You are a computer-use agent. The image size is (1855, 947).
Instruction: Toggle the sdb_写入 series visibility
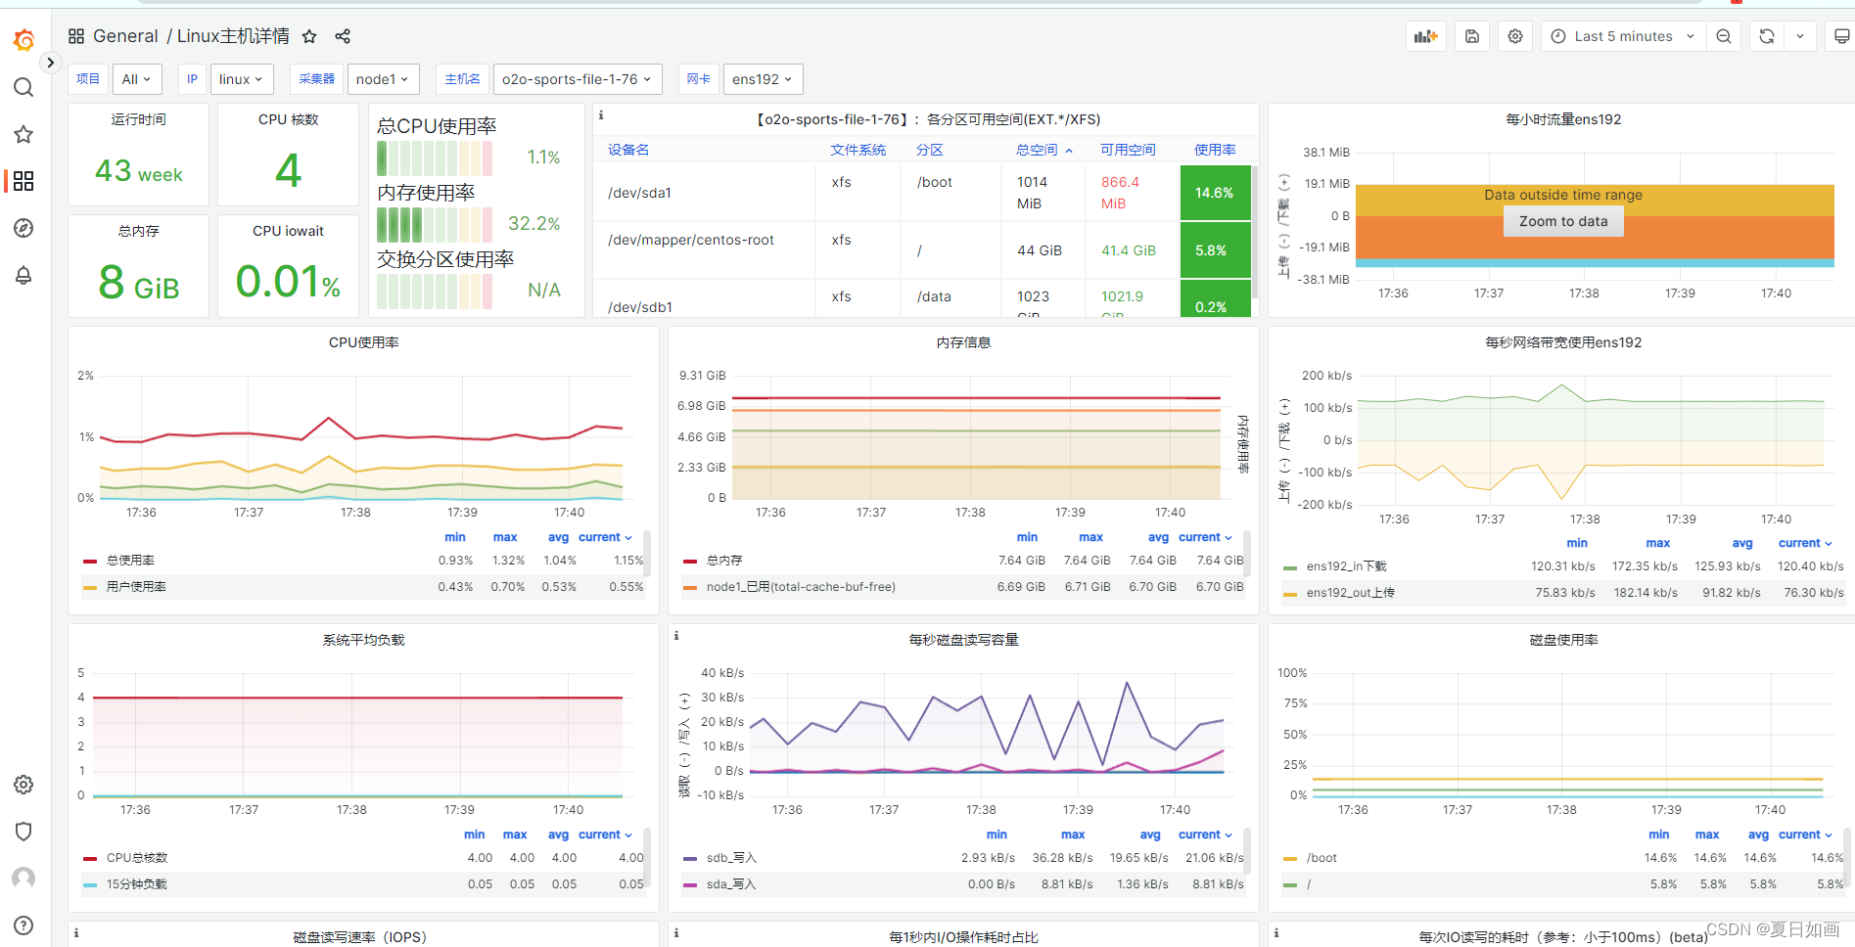pos(731,858)
